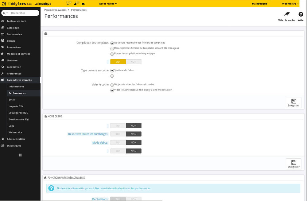Open the search type dropdown in sidebar
This screenshot has width=307, height=201.
(x=6, y=13)
